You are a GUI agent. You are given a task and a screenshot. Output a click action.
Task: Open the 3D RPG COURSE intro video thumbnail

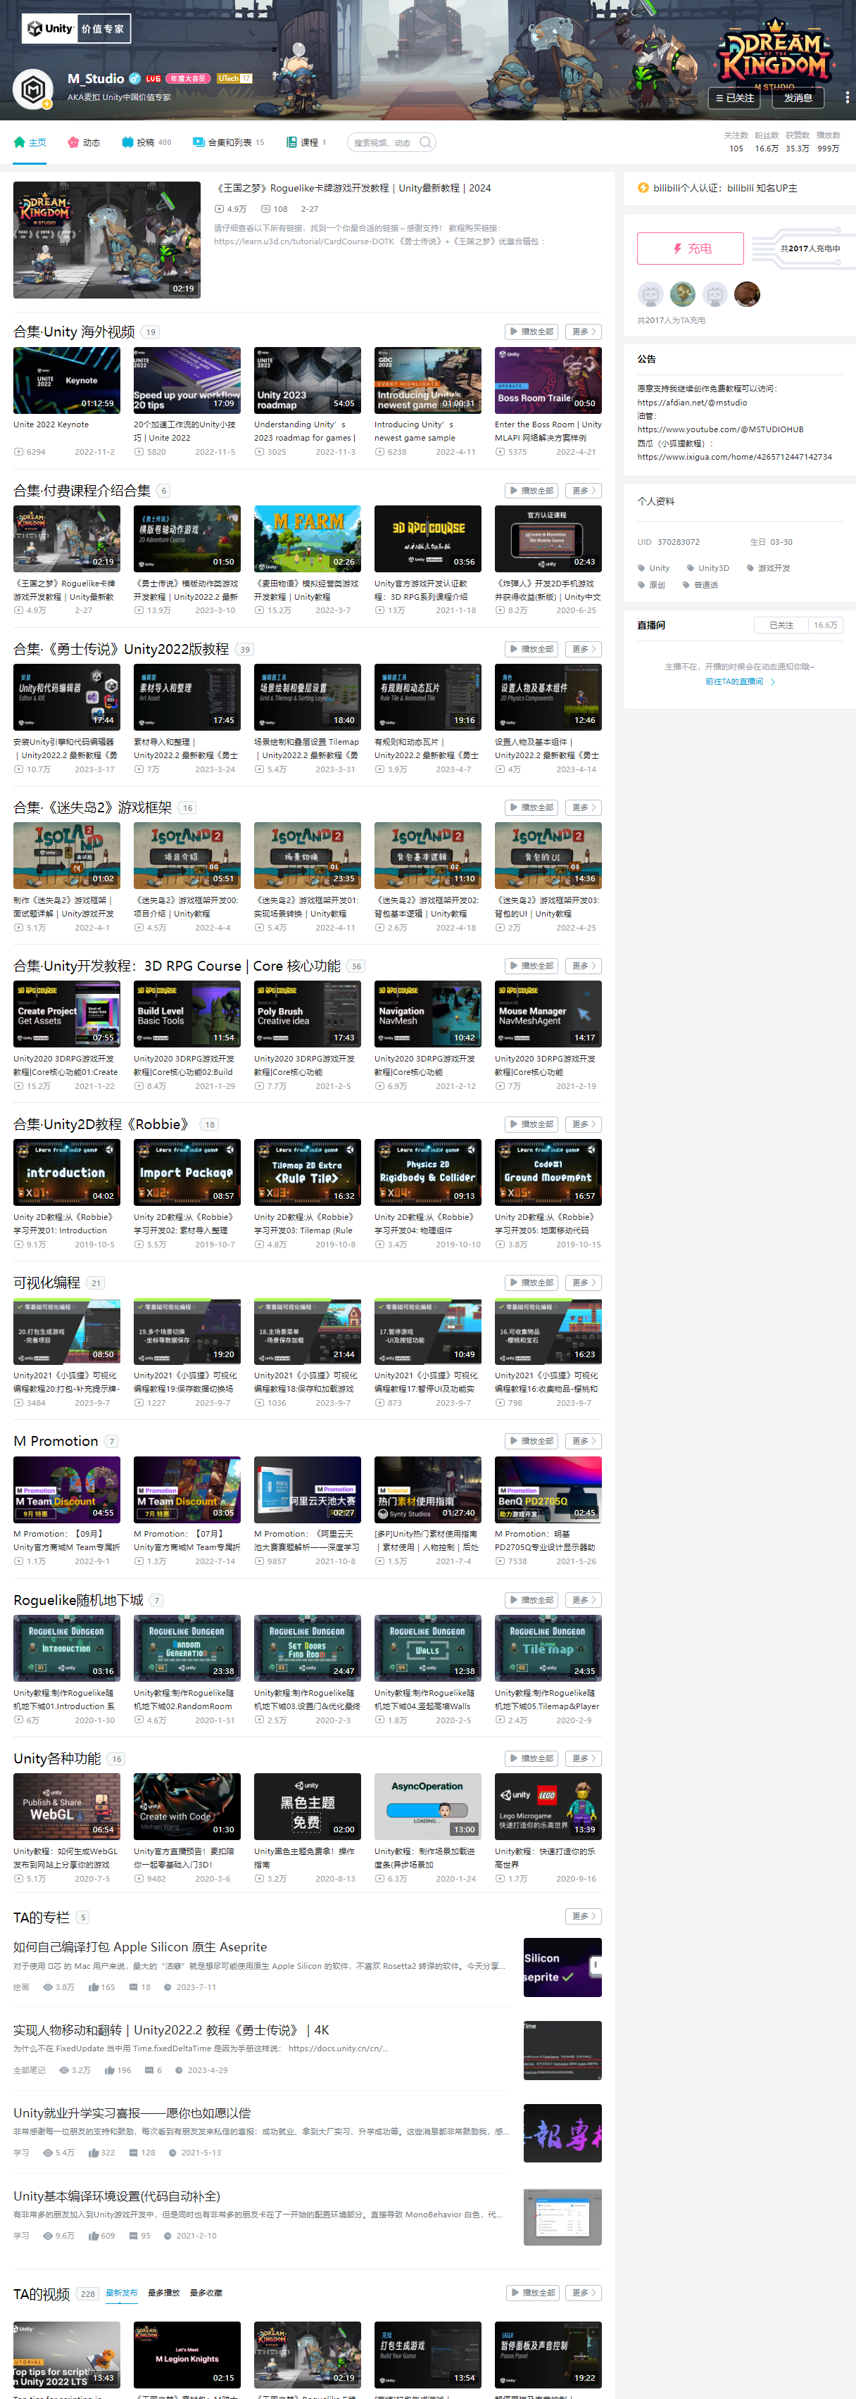[x=427, y=539]
